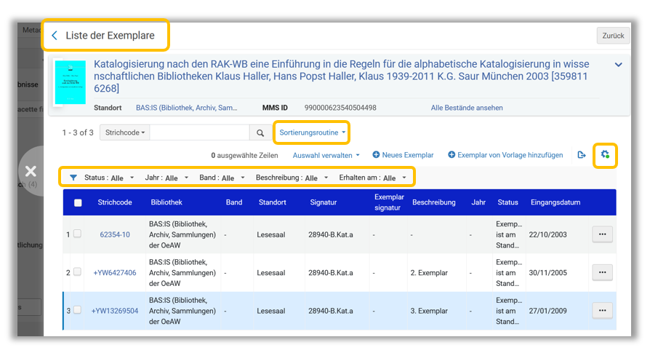Open the Strichcode search field selector

click(x=125, y=133)
